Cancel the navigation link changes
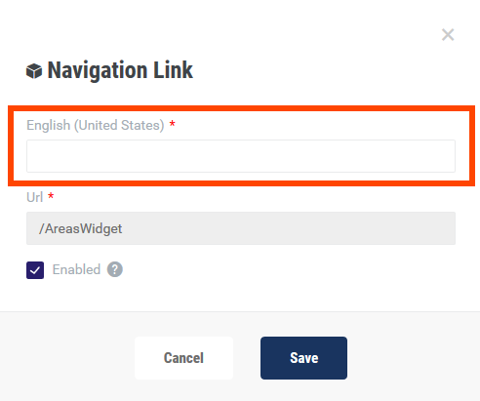The image size is (480, 401). pos(183,358)
